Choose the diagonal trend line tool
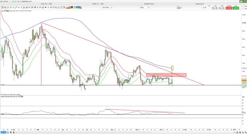 click(16, 7)
